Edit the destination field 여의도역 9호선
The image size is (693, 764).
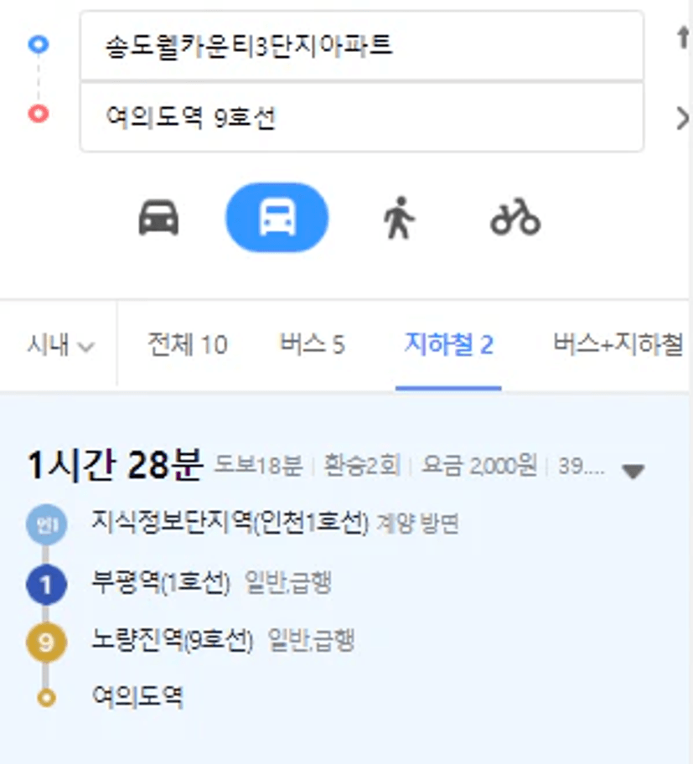[362, 117]
